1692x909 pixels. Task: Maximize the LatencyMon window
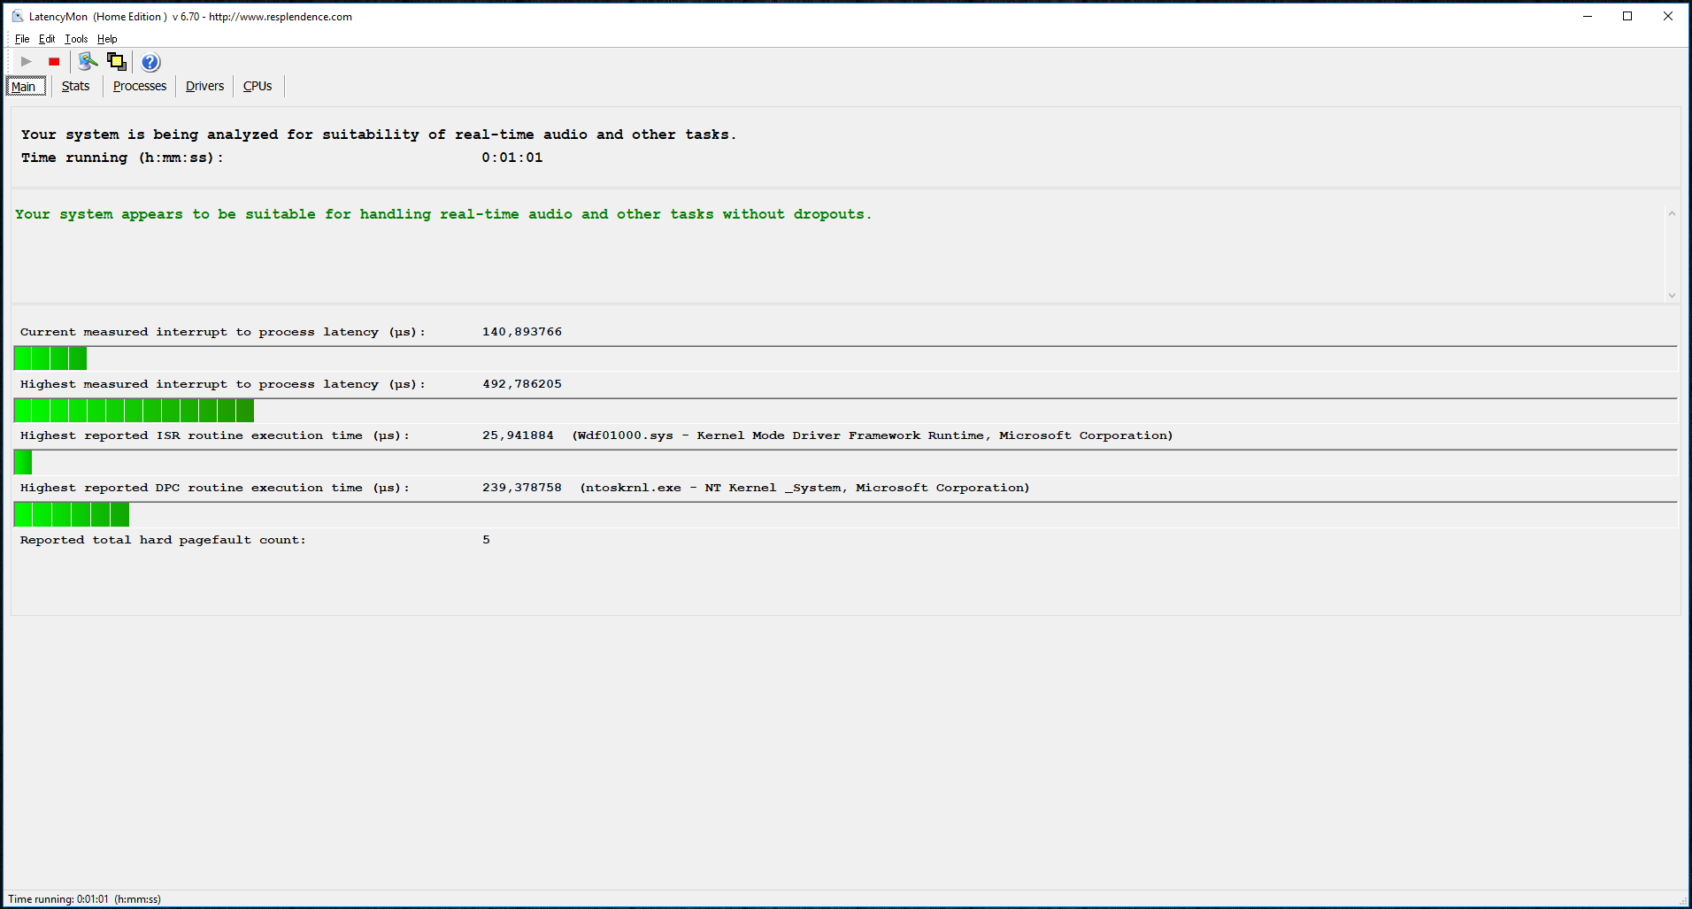pos(1627,16)
